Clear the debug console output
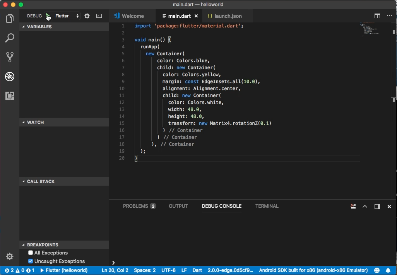The height and width of the screenshot is (275, 397). coord(353,207)
